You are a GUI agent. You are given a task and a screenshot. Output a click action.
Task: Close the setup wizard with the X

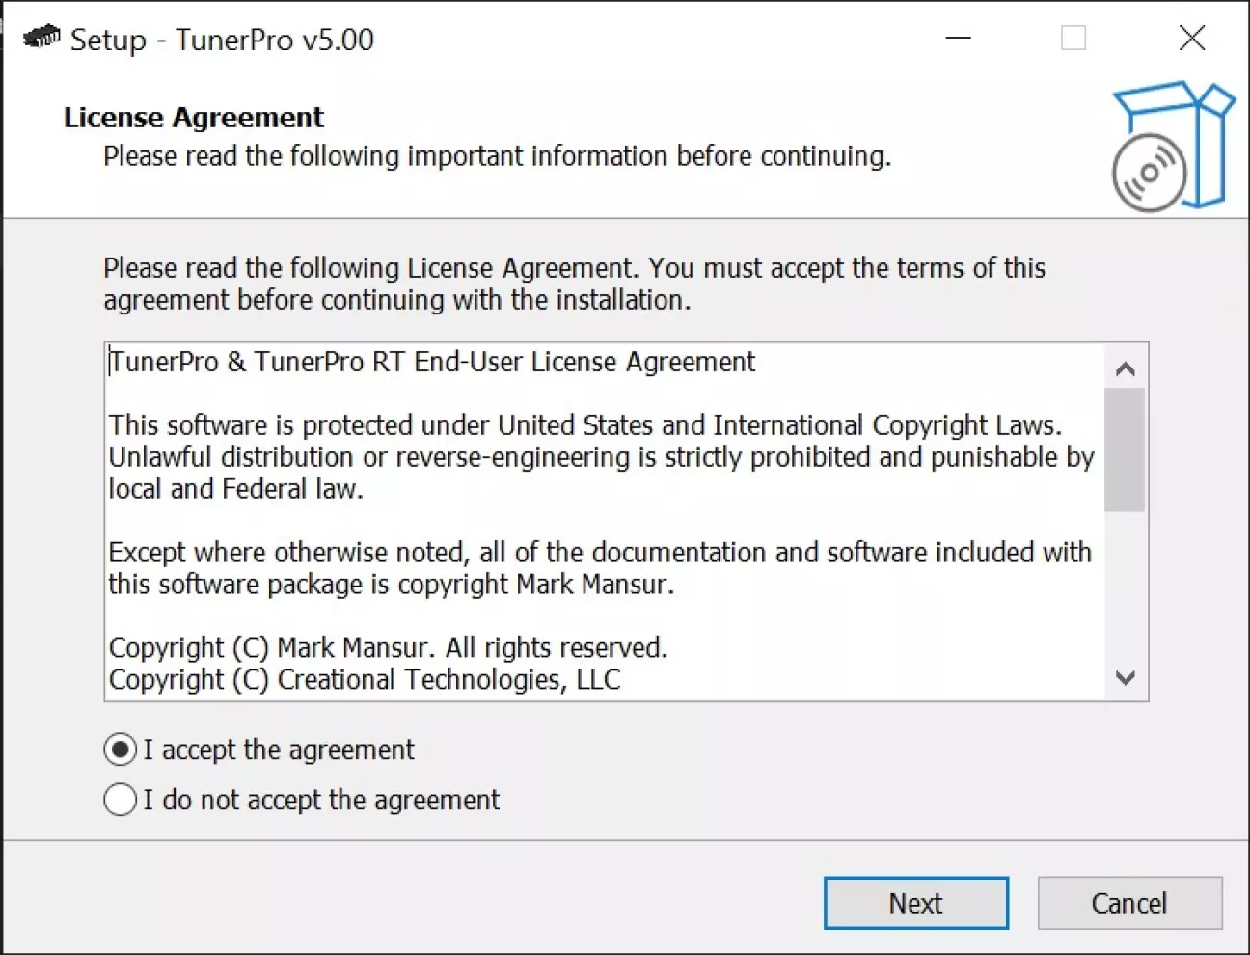[1192, 39]
